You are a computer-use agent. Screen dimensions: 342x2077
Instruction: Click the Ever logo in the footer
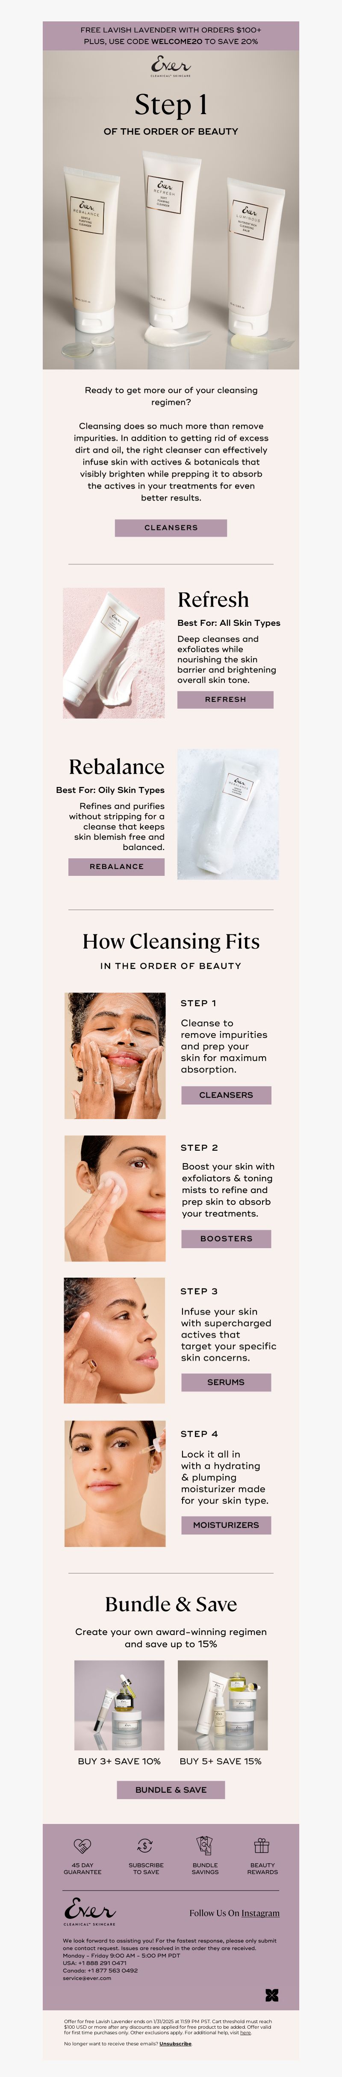tap(89, 1912)
